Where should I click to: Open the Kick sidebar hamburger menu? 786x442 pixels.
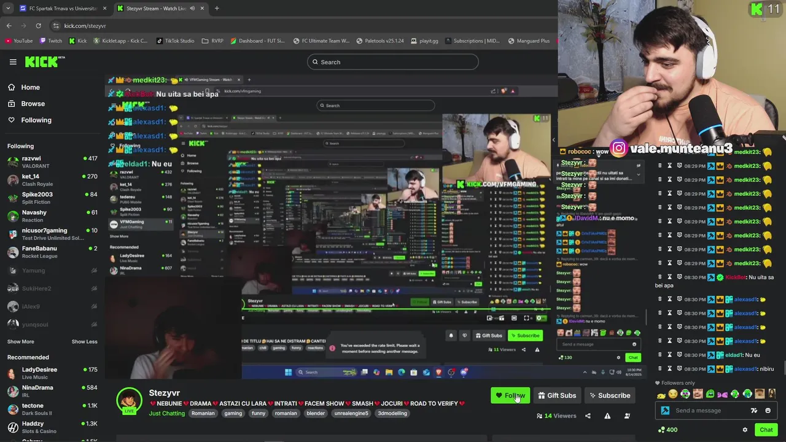[13, 62]
